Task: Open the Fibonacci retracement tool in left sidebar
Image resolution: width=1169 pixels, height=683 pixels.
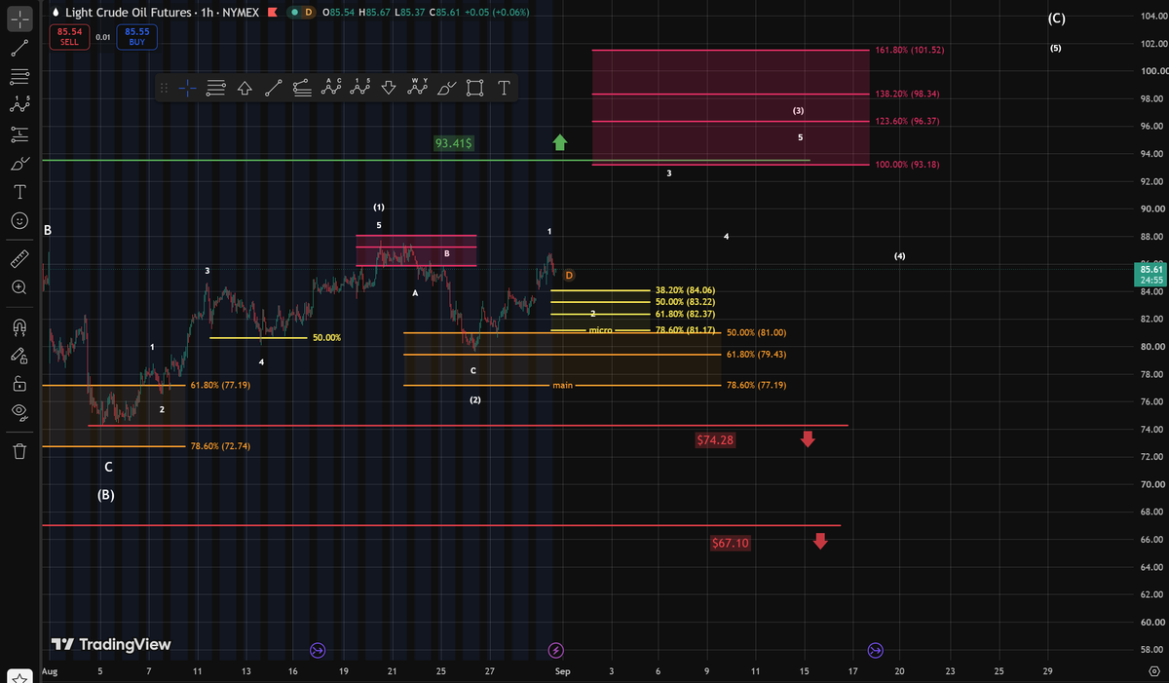Action: pos(20,76)
